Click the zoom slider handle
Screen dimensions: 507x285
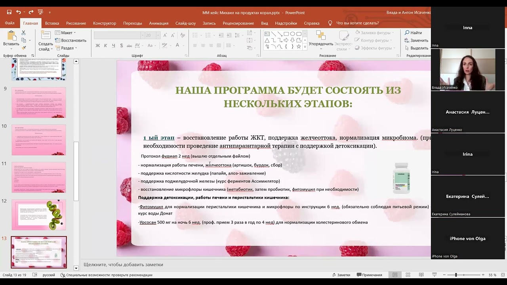[456, 275]
